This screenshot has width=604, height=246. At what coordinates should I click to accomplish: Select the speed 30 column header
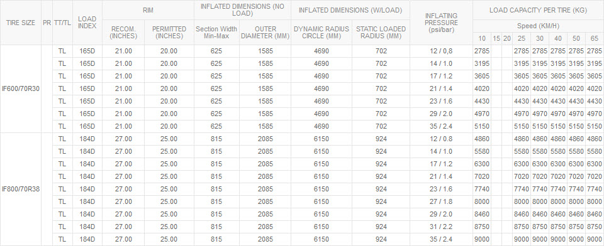(x=540, y=39)
